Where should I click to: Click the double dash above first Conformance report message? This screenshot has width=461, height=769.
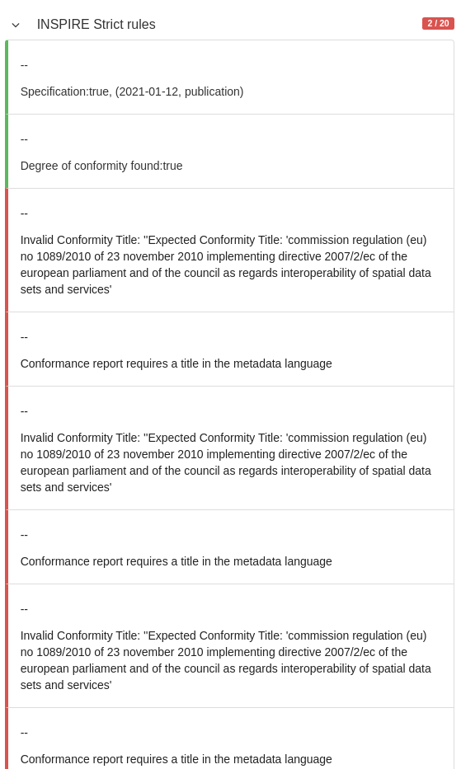(24, 337)
